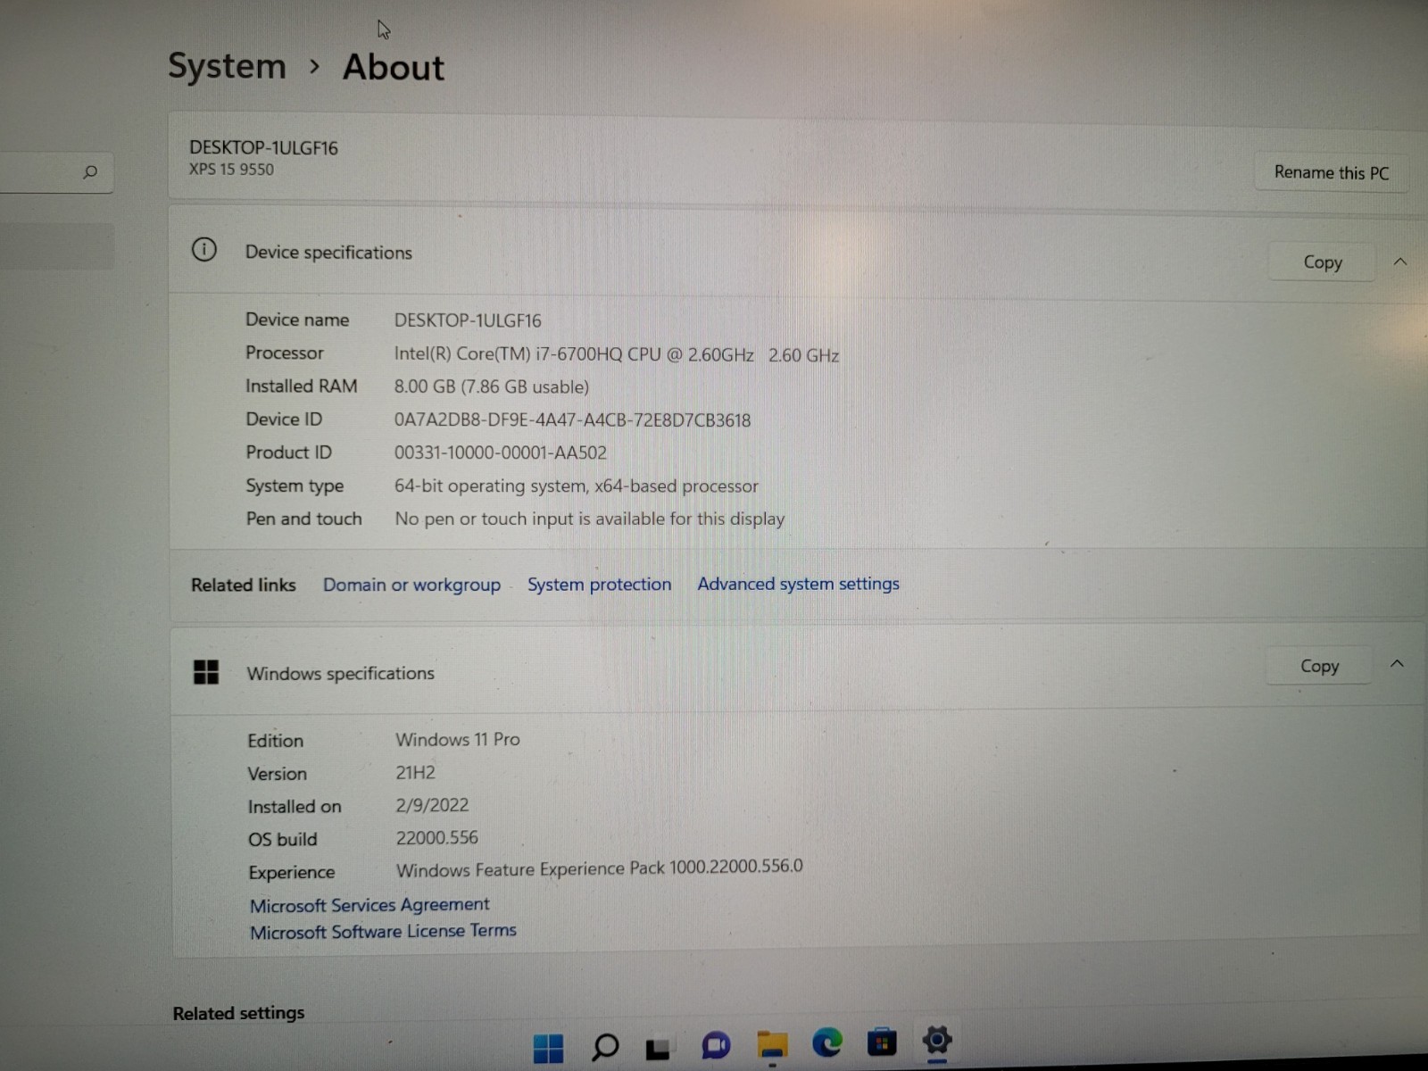Click Rename this PC button
Viewport: 1428px width, 1071px height.
(x=1331, y=172)
